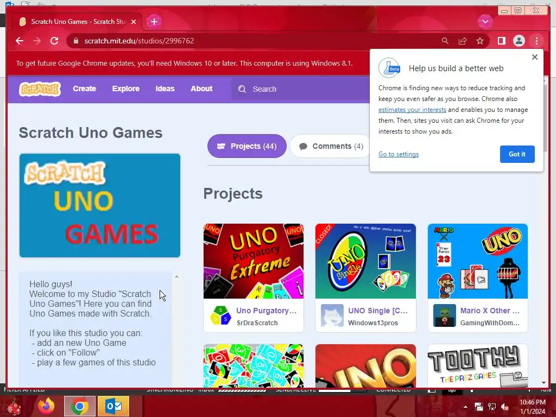The width and height of the screenshot is (556, 417).
Task: Open the estimates your interests link
Action: (412, 110)
